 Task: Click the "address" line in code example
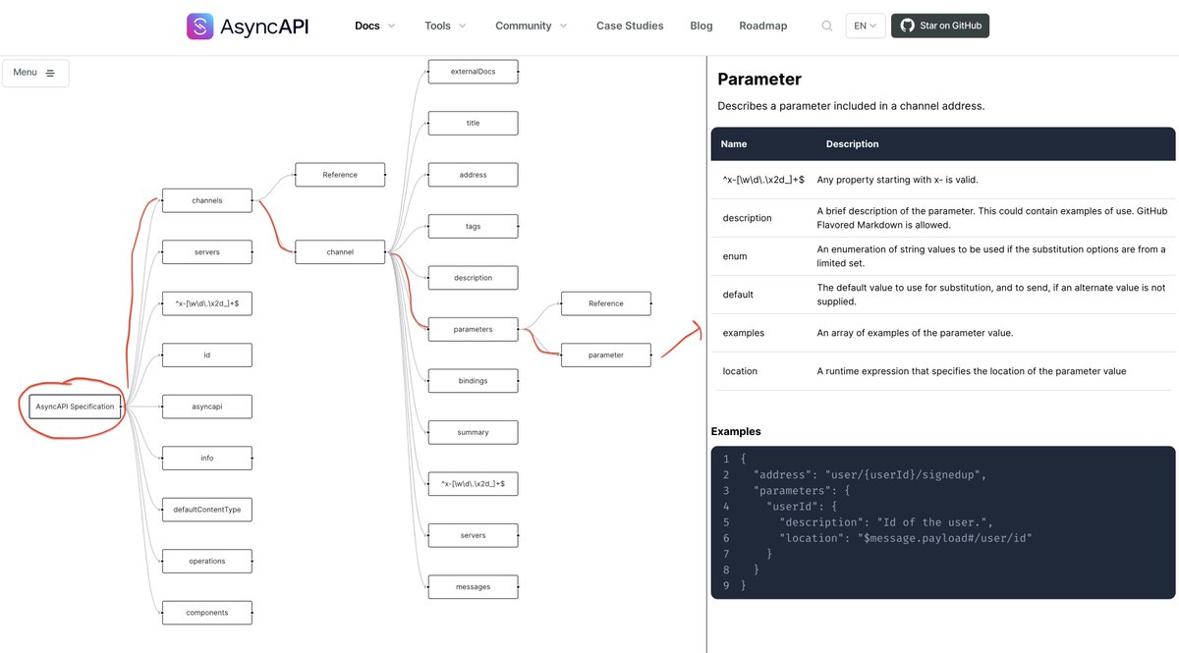tap(870, 475)
